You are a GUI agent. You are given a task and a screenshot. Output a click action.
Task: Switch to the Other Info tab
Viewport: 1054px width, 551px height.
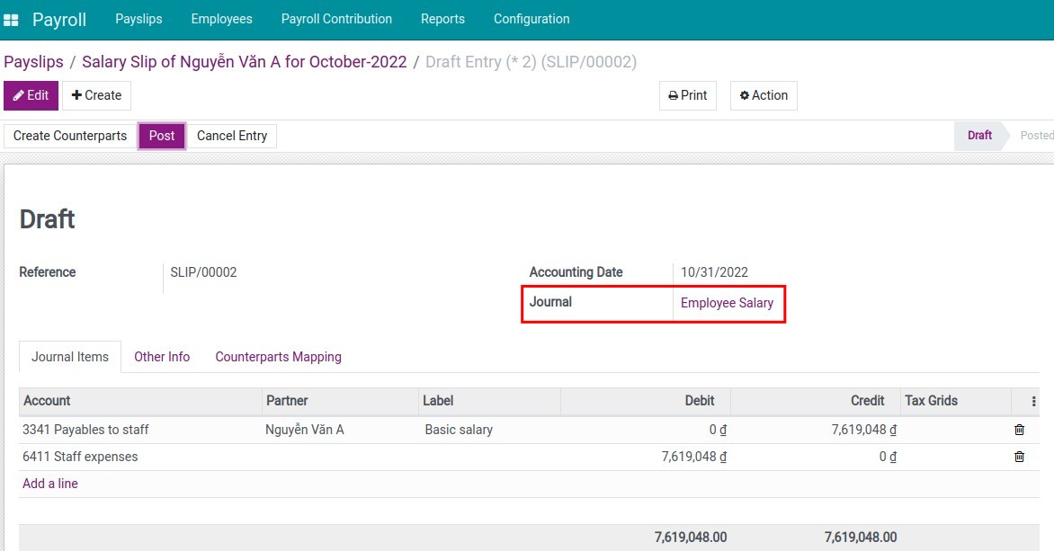click(x=162, y=357)
